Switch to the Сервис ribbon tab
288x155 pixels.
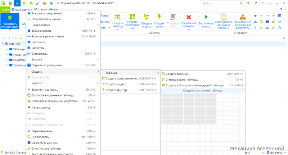41,10
